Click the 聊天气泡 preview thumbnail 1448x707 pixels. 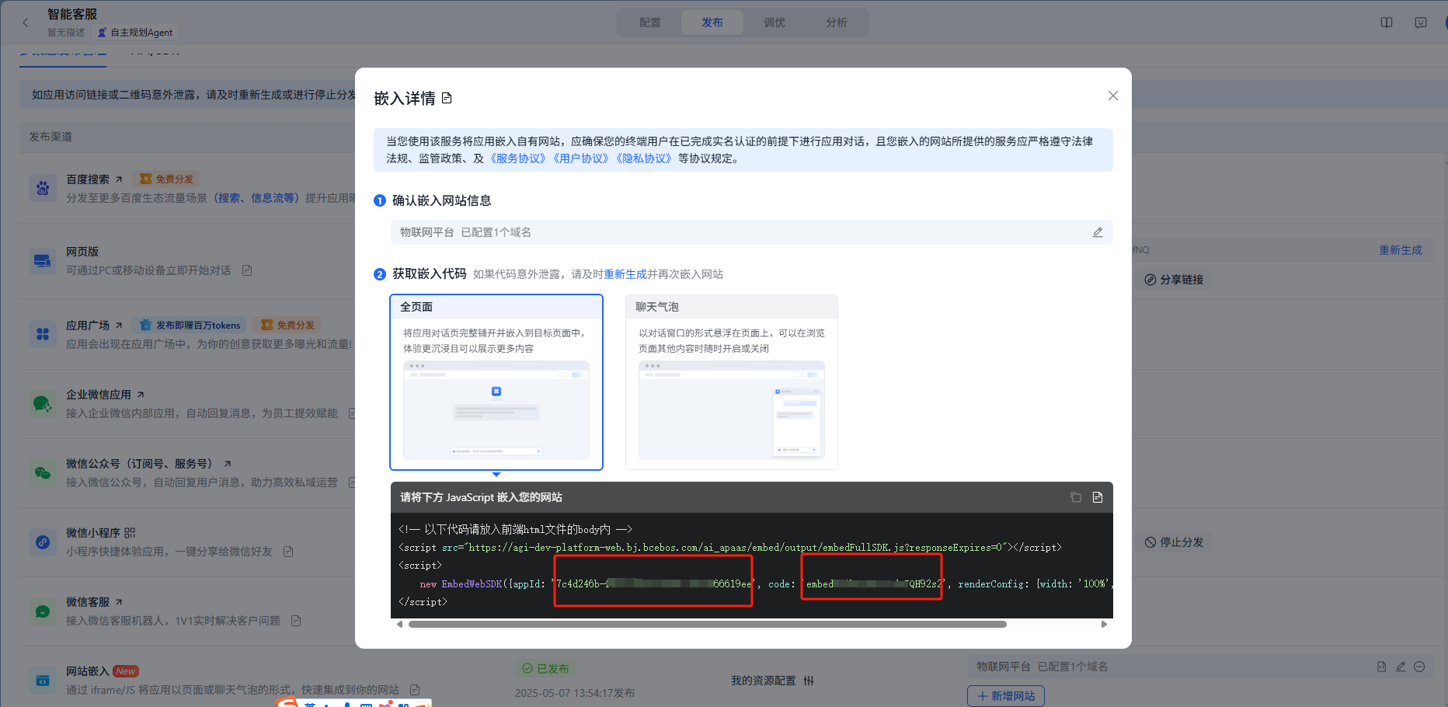pos(732,410)
